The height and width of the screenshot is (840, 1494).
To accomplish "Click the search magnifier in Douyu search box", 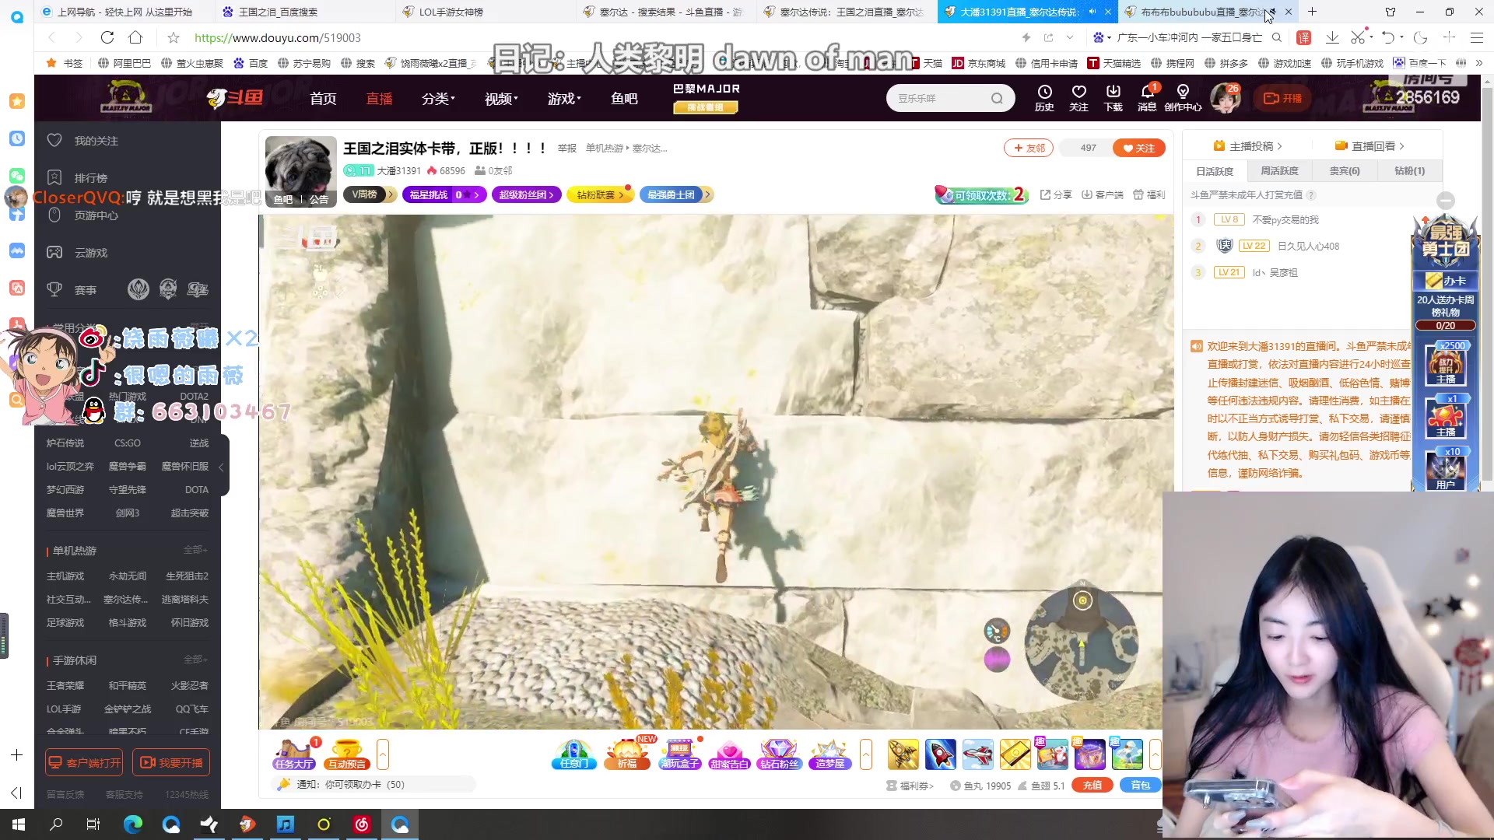I will click(x=997, y=98).
